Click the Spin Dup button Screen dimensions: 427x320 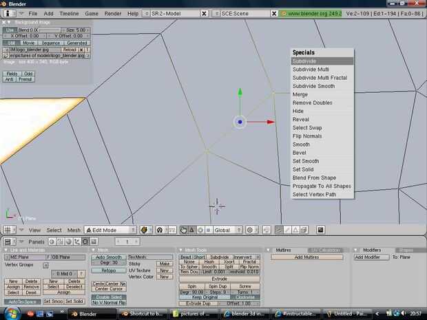click(x=218, y=286)
